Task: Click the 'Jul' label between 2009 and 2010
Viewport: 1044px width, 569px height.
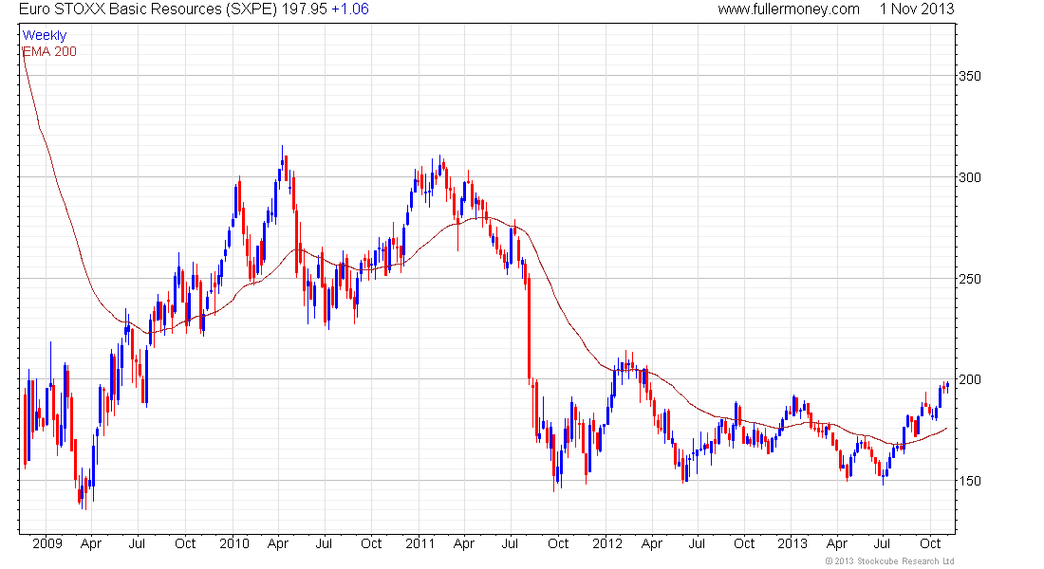Action: [x=137, y=543]
